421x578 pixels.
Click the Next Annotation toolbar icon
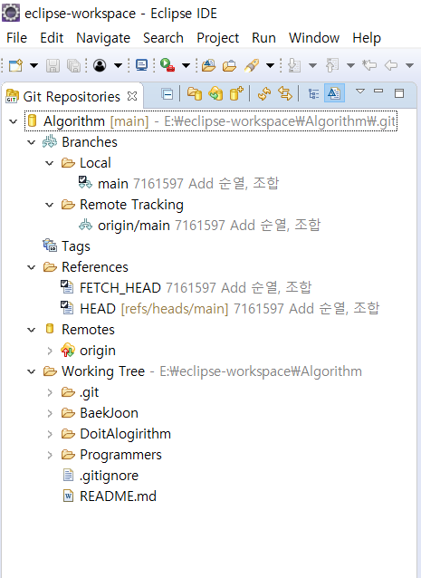pyautogui.click(x=294, y=65)
